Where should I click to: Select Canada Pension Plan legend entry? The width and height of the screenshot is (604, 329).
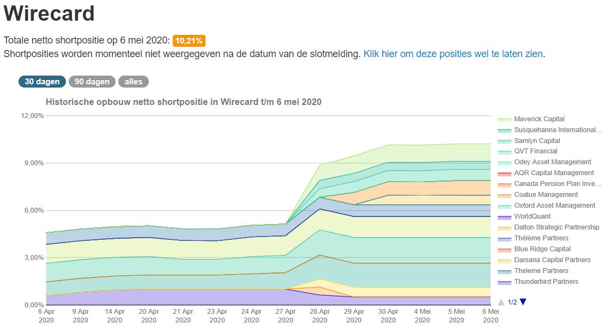[557, 184]
